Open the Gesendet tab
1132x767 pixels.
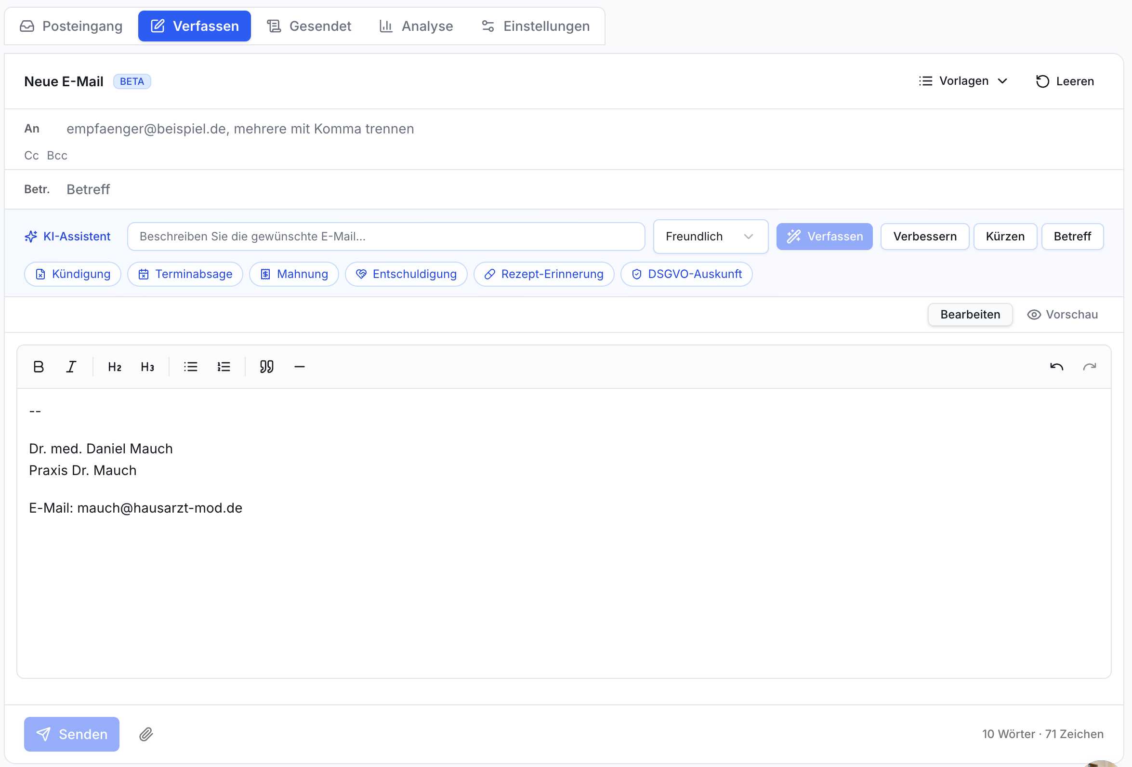(309, 26)
